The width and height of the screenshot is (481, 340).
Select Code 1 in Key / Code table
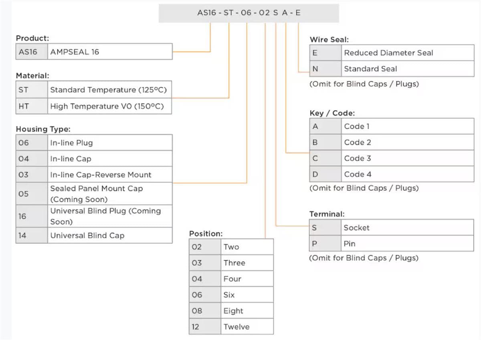pyautogui.click(x=392, y=126)
